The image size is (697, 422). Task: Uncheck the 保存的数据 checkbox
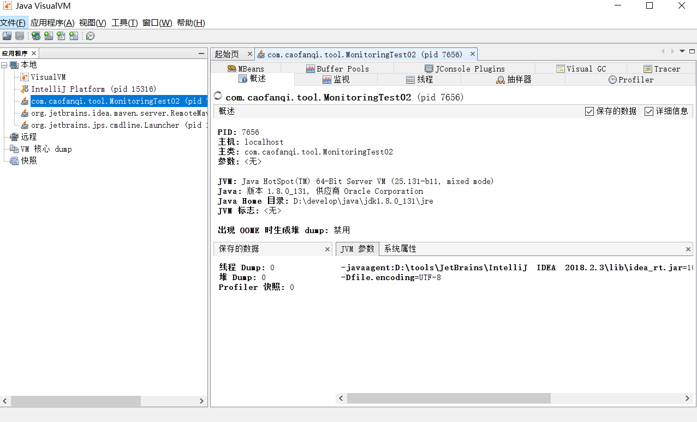(589, 111)
